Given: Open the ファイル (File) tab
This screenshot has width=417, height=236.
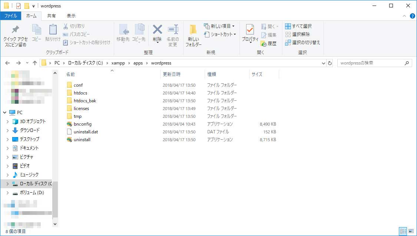Looking at the screenshot, I should [x=11, y=16].
